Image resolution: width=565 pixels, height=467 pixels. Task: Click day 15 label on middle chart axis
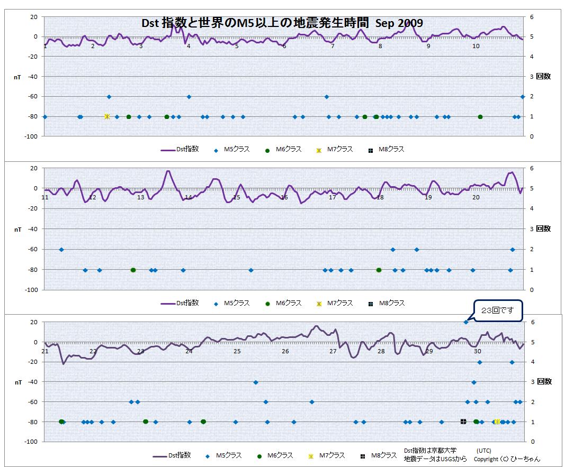point(237,198)
